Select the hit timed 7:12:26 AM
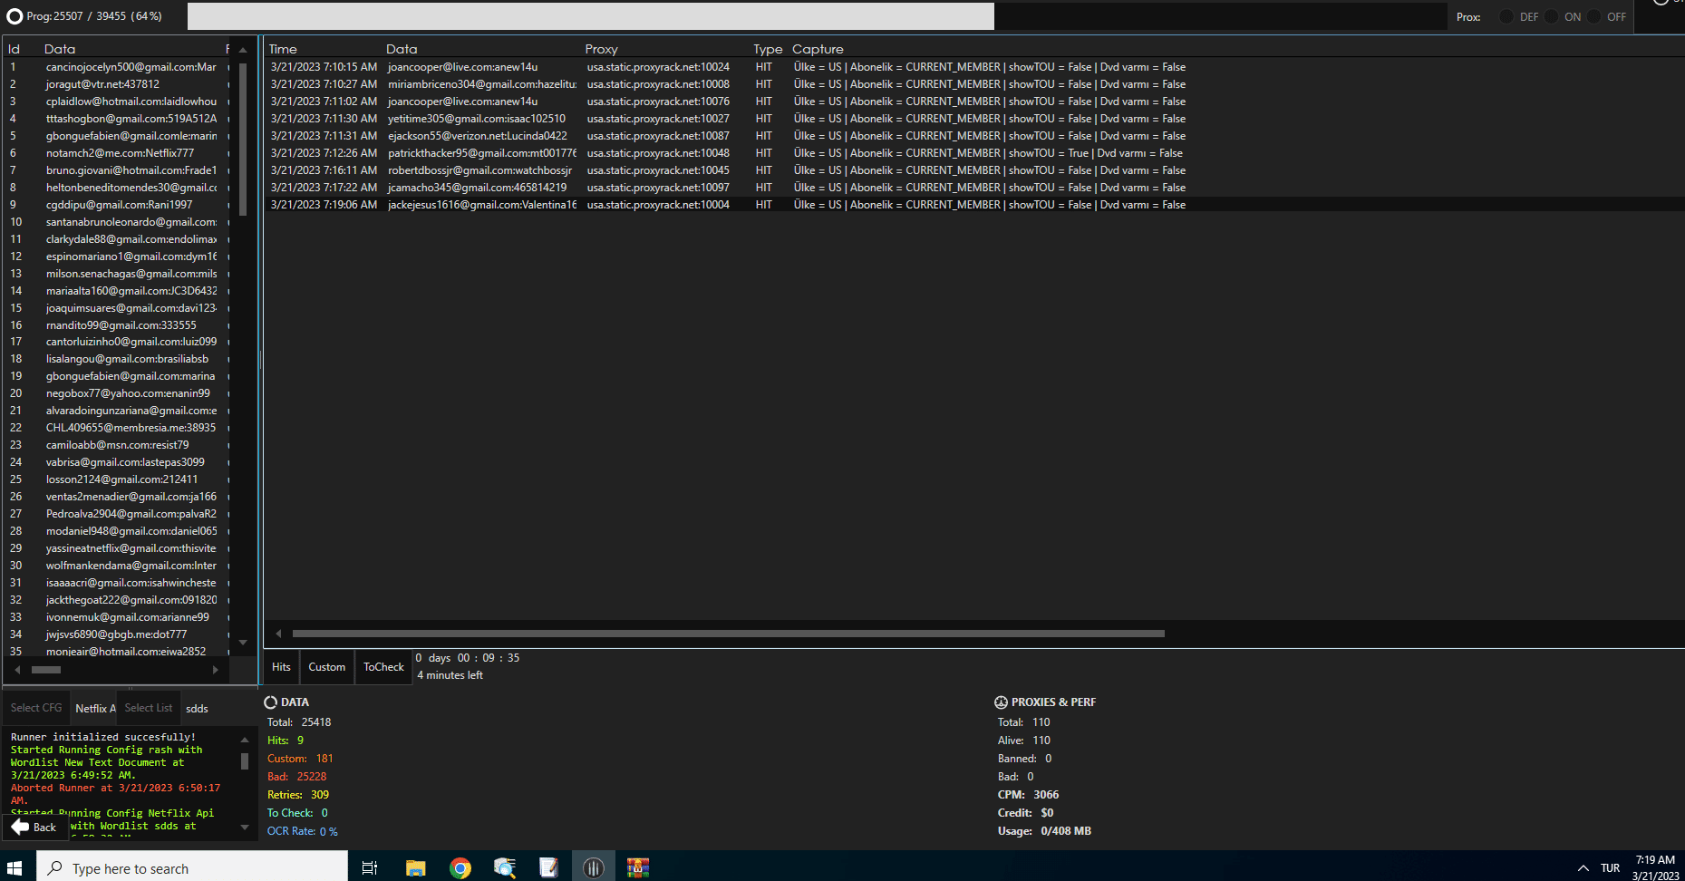 pyautogui.click(x=974, y=153)
